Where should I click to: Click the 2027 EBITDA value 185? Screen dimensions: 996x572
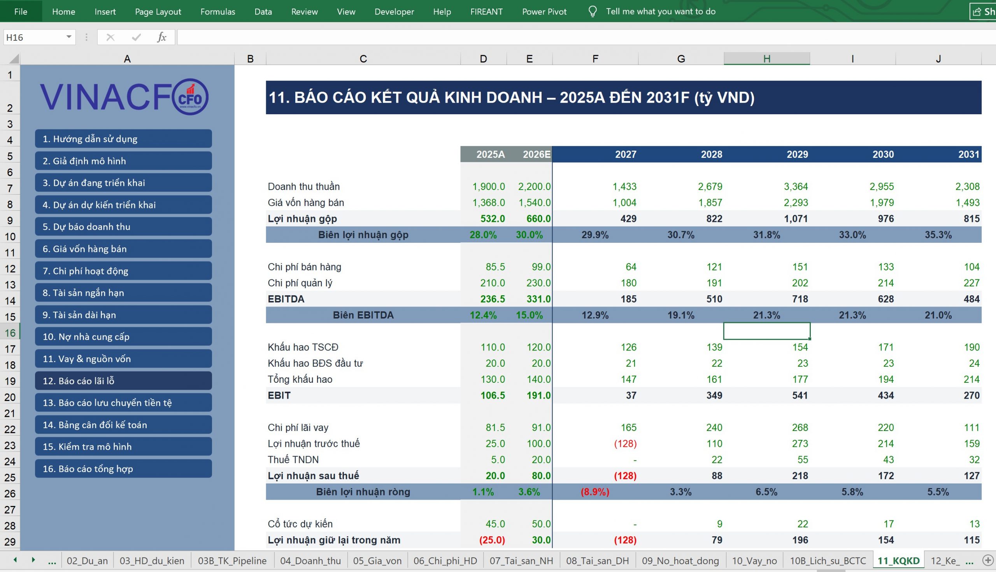coord(628,299)
